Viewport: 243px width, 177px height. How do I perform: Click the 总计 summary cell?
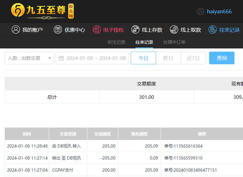[x=52, y=97]
